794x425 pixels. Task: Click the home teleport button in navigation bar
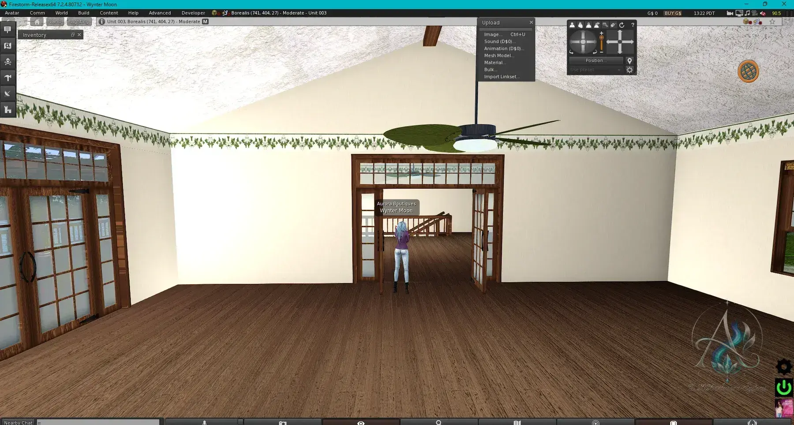(x=37, y=22)
